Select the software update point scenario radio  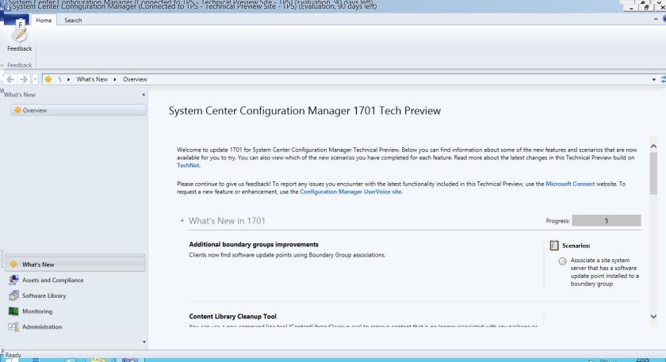562,261
